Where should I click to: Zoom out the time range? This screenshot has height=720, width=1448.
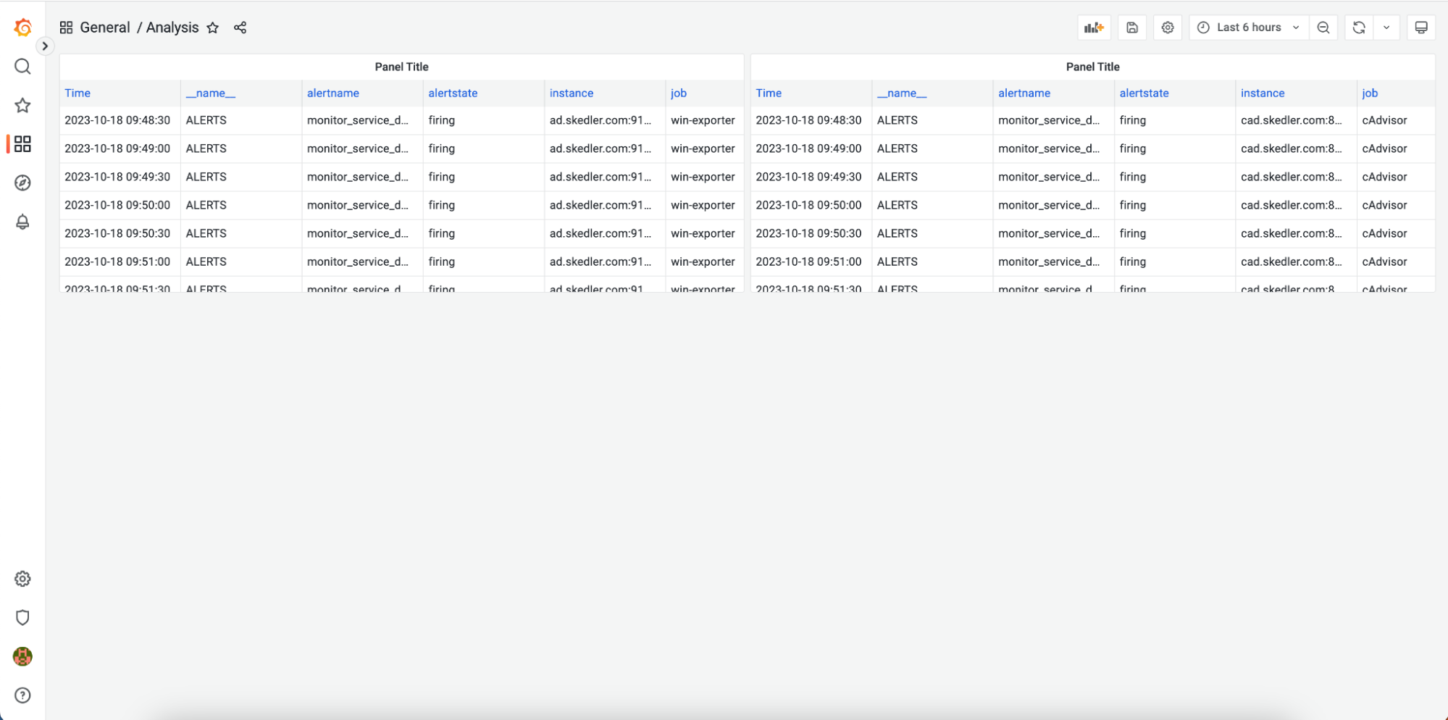(x=1323, y=27)
